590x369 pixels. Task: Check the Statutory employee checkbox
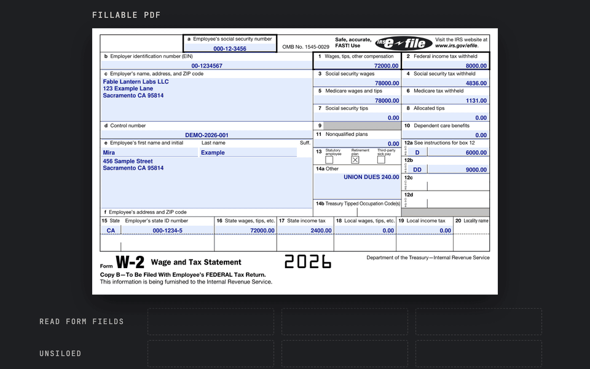tap(329, 160)
